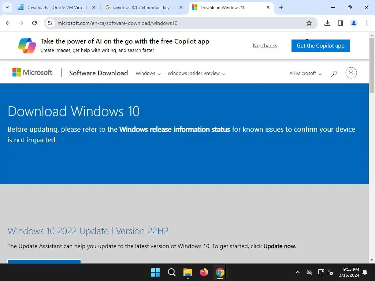Image resolution: width=375 pixels, height=281 pixels.
Task: Launch Firefox from taskbar
Action: pyautogui.click(x=204, y=272)
